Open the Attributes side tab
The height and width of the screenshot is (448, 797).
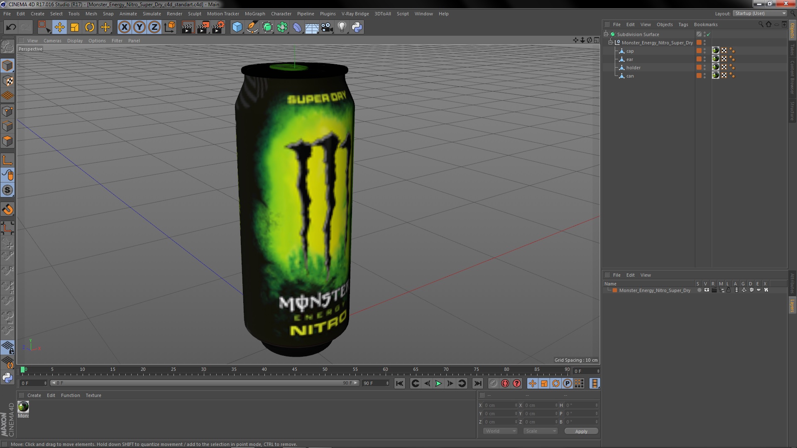point(792,283)
